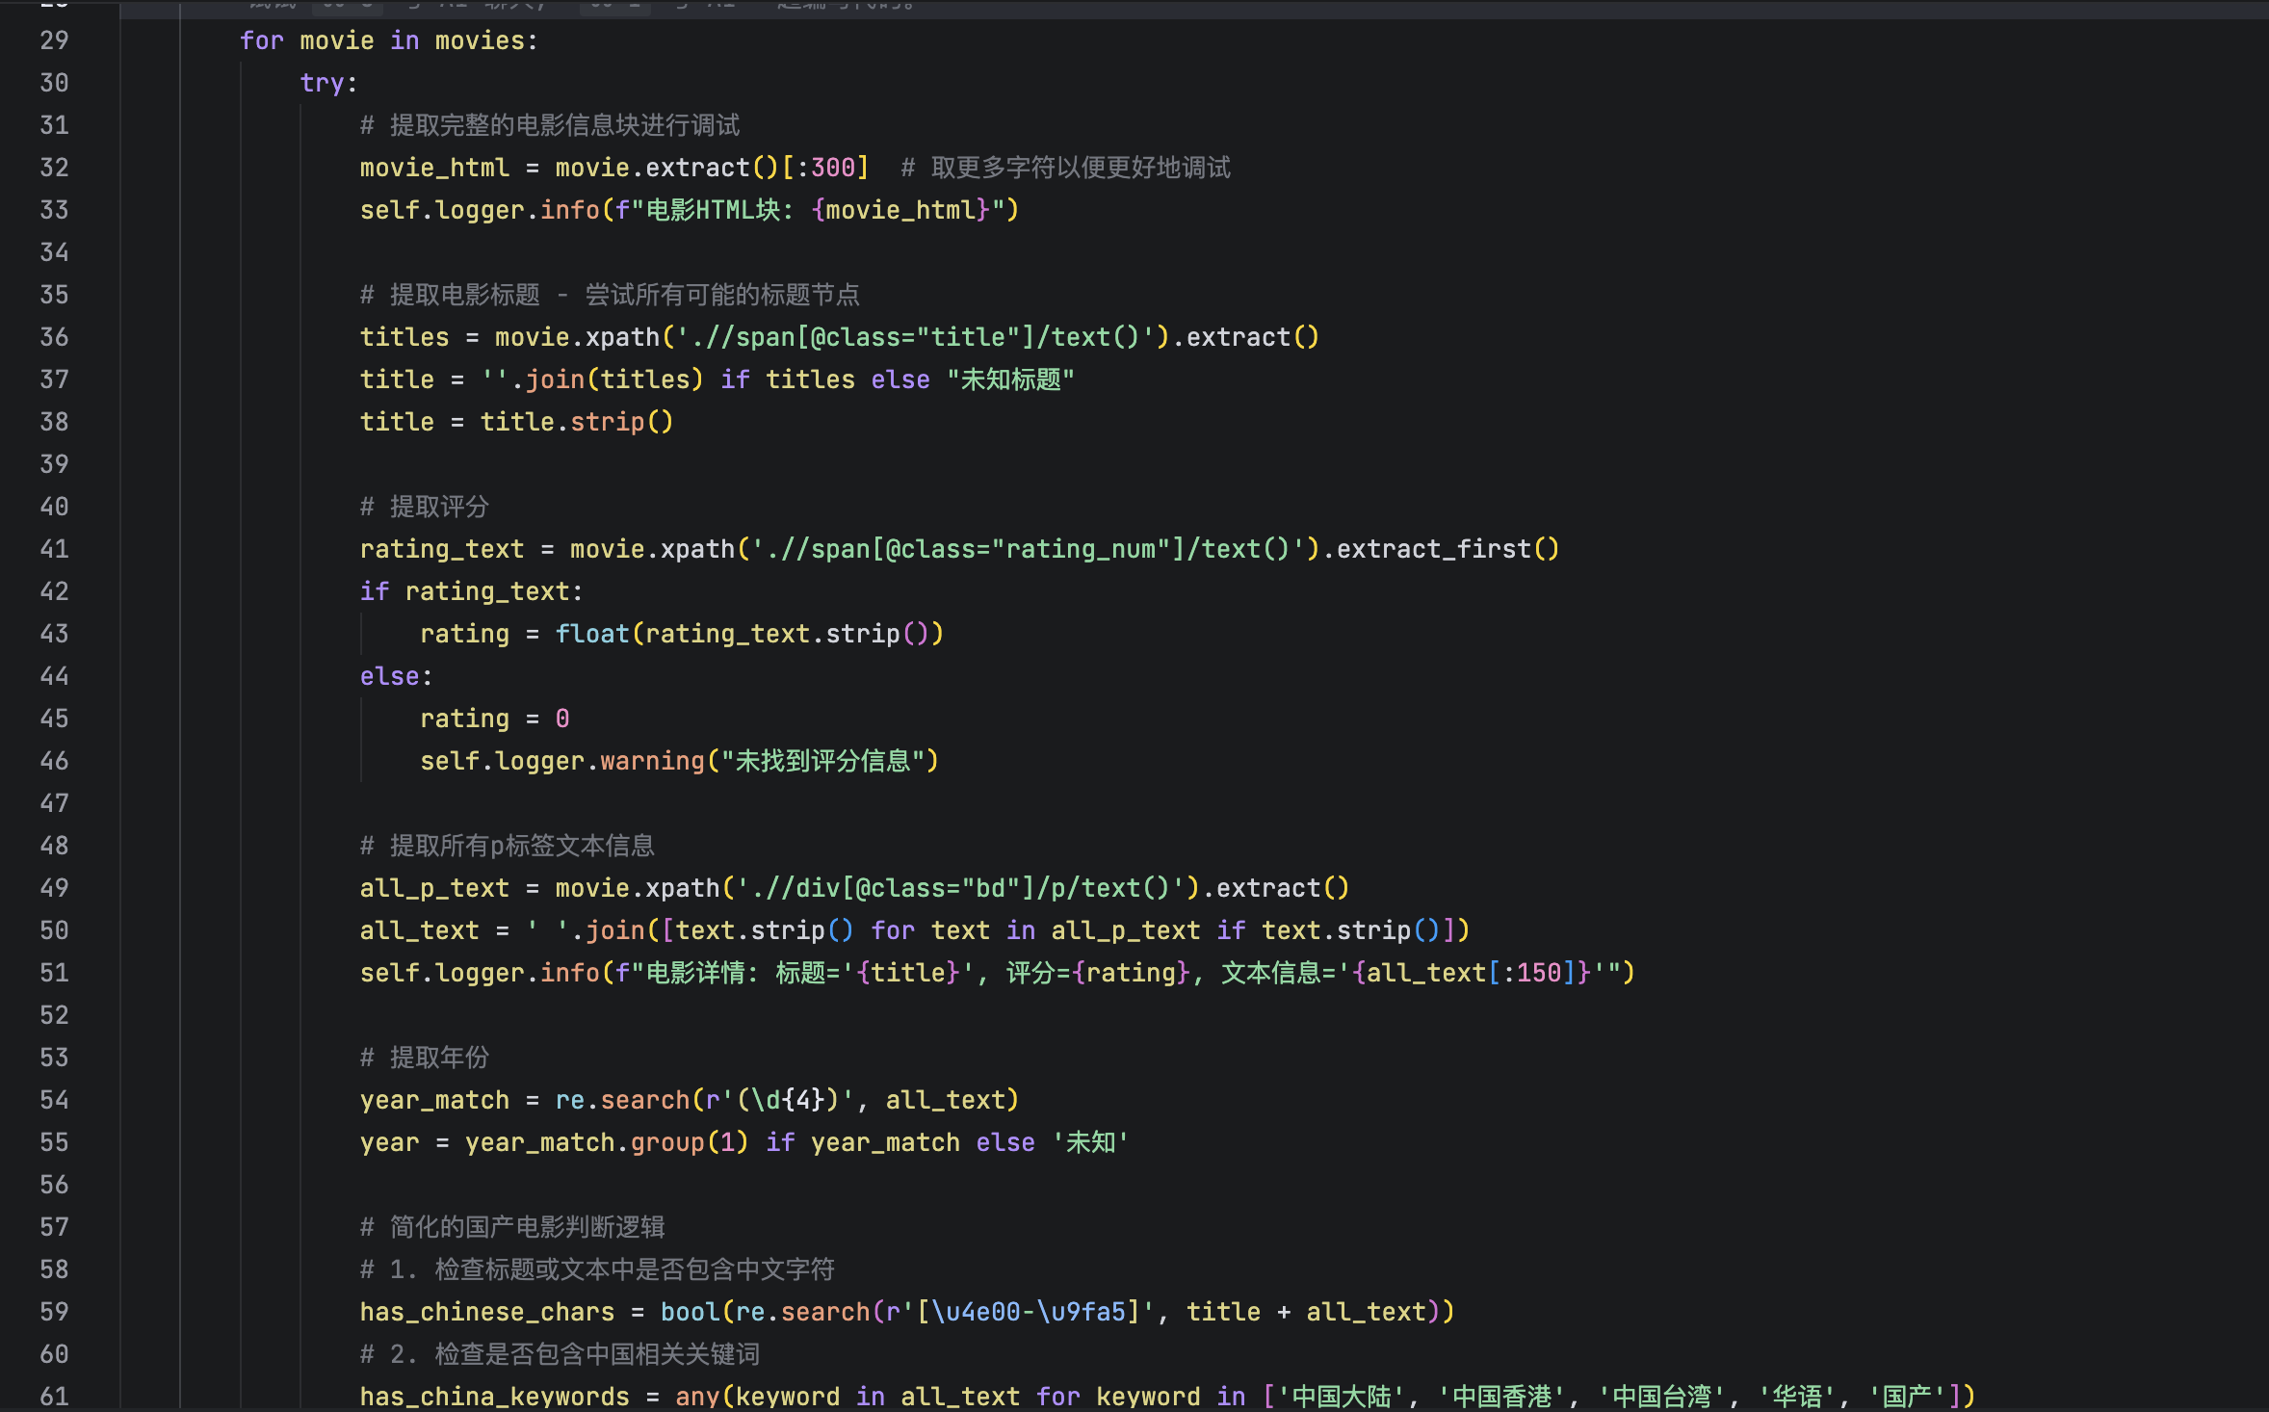
Task: Click line number 61 in the gutter
Action: coord(54,1397)
